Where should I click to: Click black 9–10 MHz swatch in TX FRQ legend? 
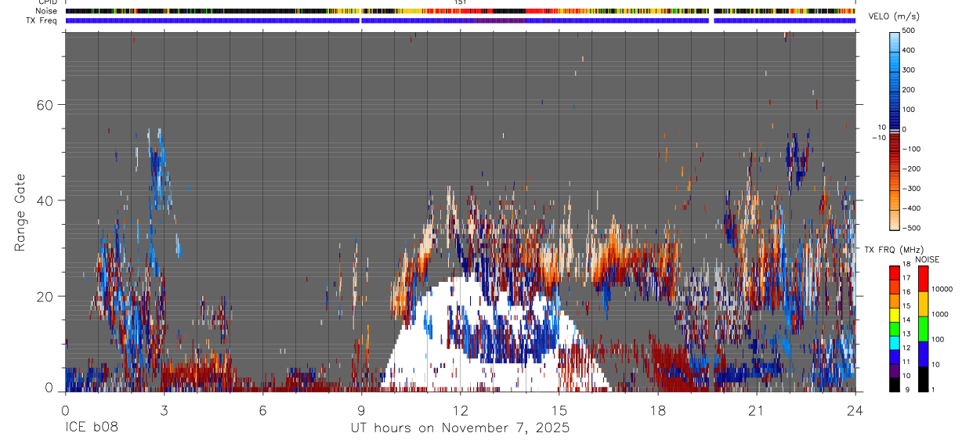(895, 384)
